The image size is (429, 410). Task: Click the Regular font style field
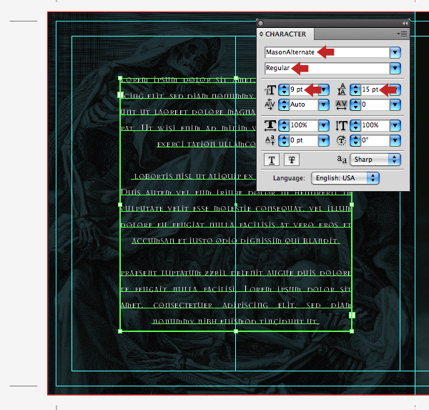click(327, 68)
